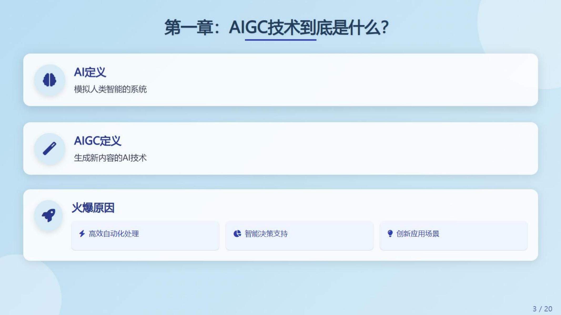Viewport: 561px width, 315px height.
Task: Click the text 生成新内容的AI技术
Action: (110, 158)
